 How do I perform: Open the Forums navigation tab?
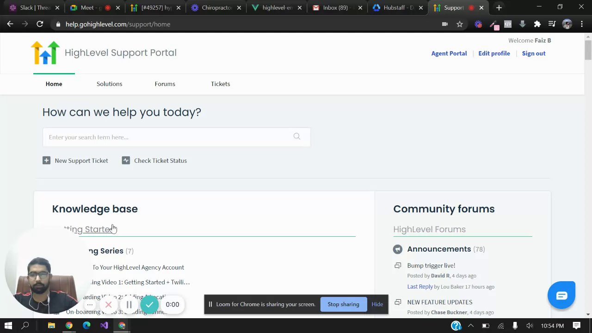[x=165, y=84]
